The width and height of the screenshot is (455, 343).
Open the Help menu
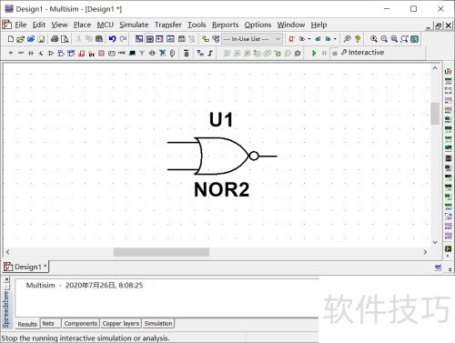318,25
